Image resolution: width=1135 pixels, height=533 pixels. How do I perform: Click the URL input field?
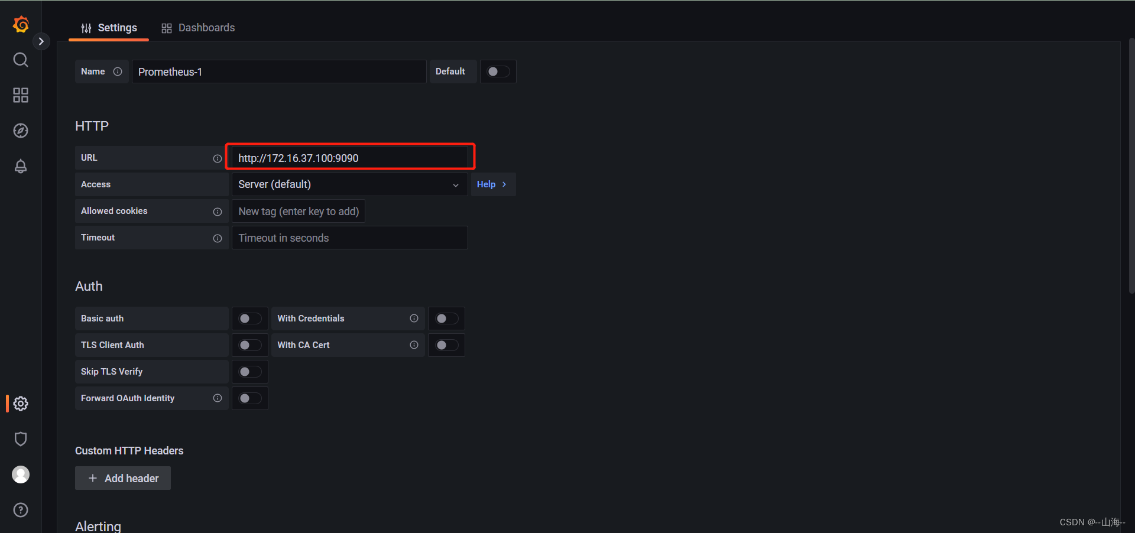tap(350, 158)
